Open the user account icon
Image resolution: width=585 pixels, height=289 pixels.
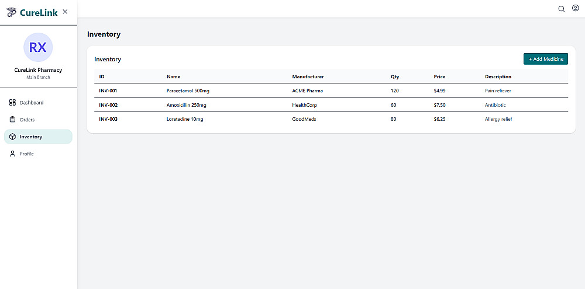click(x=575, y=9)
